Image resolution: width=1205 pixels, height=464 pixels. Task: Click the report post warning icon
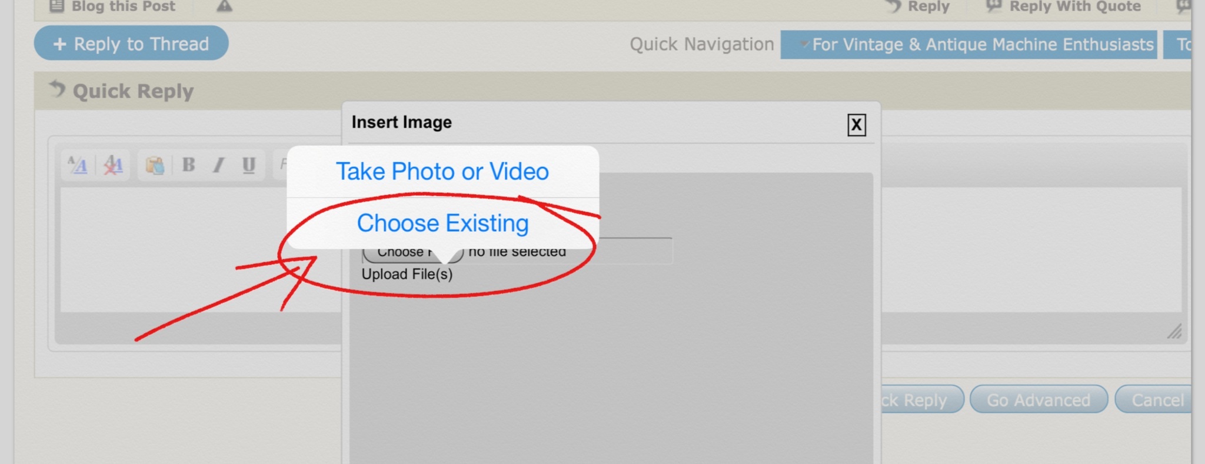click(224, 6)
